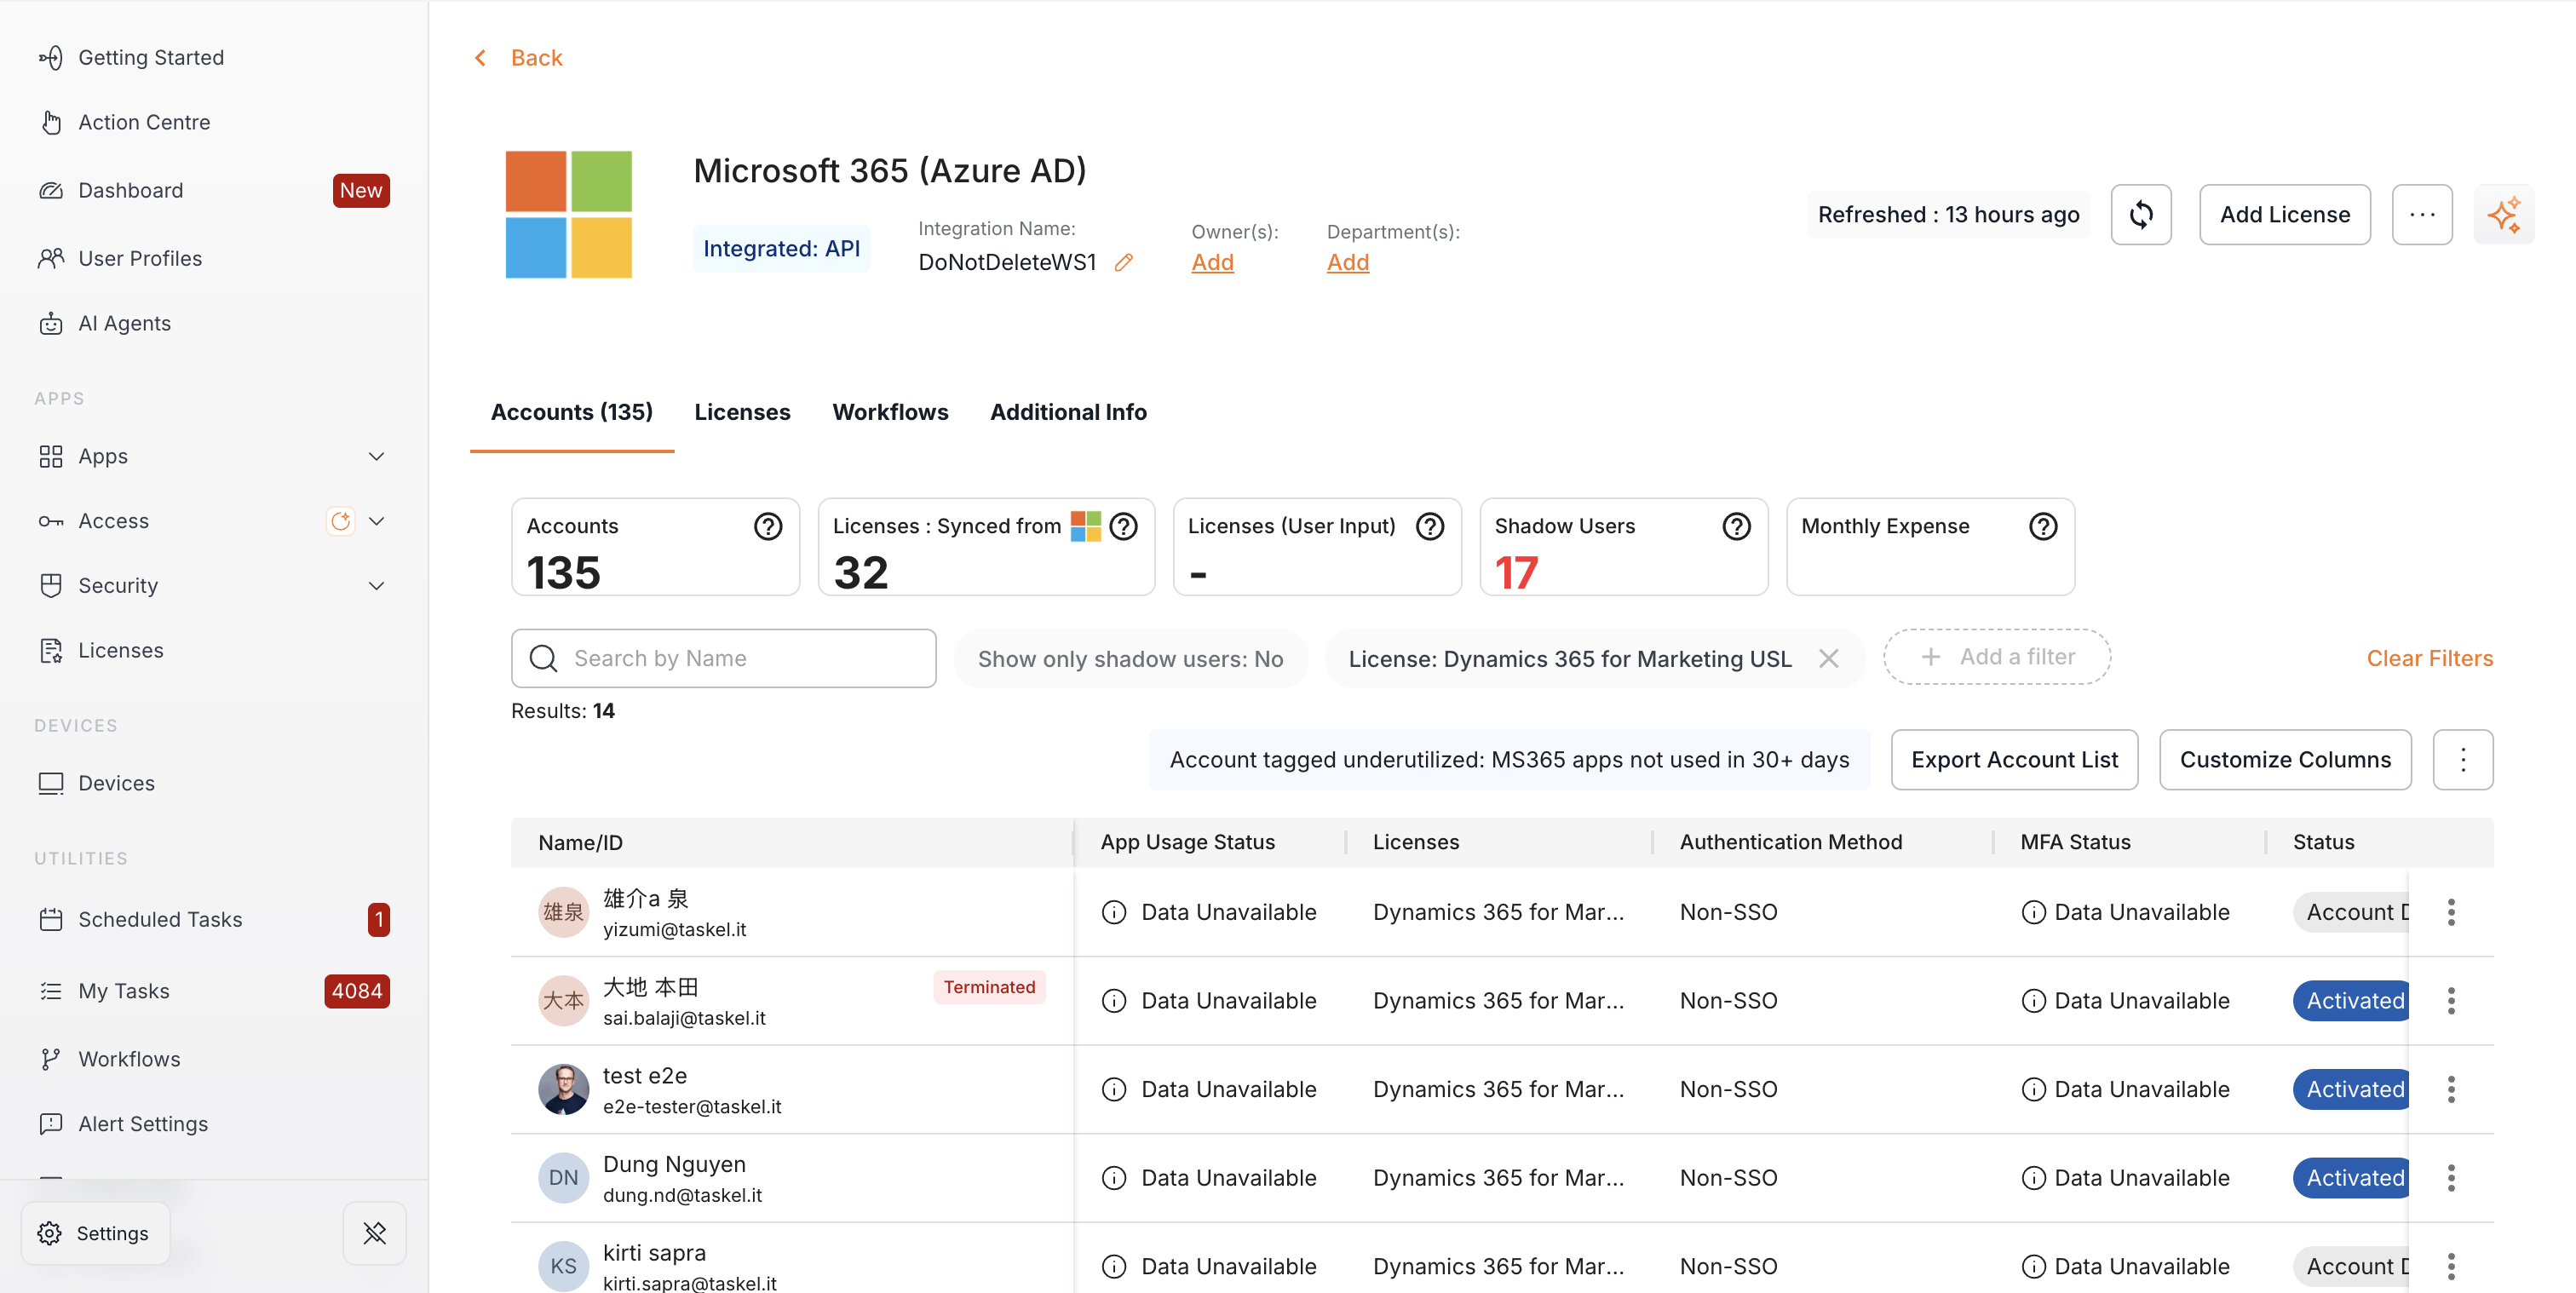Click the App Usage Status column header

pos(1187,843)
